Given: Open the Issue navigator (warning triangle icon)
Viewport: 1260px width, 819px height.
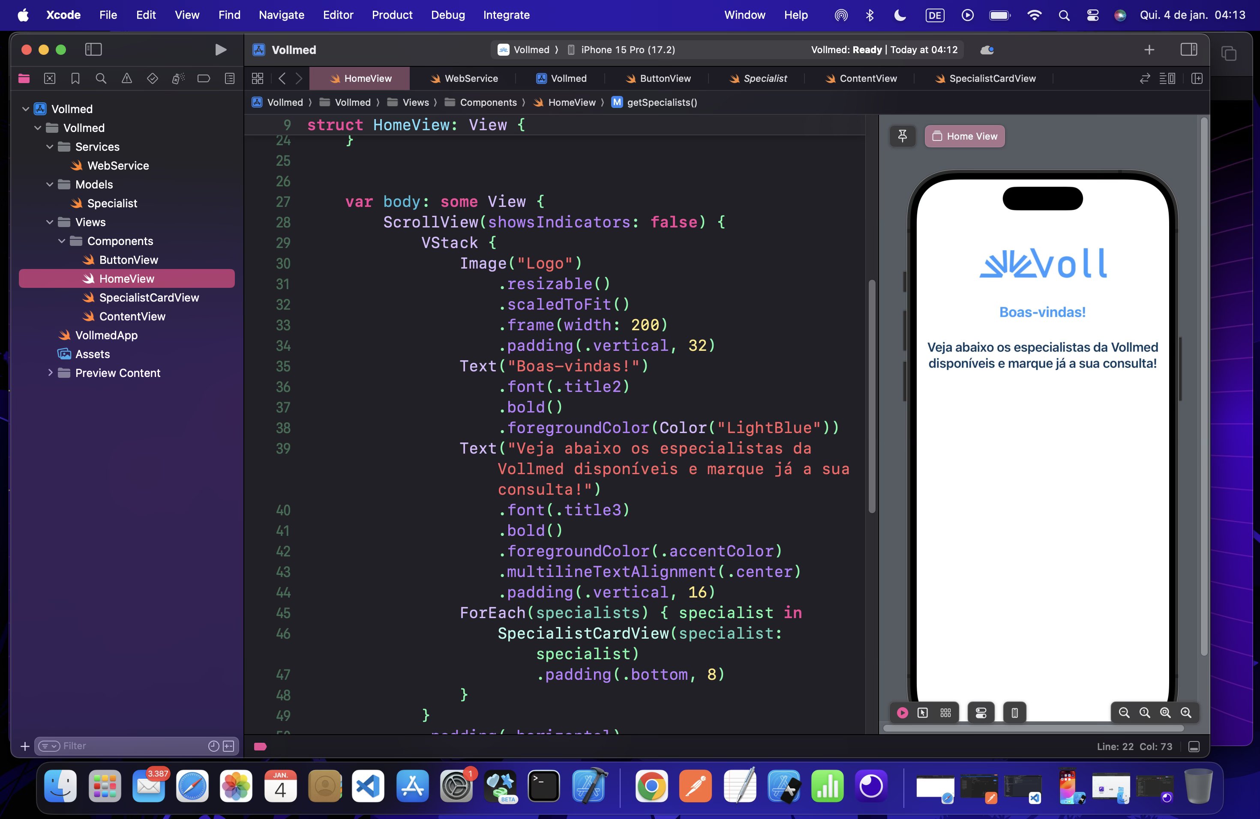Looking at the screenshot, I should (x=126, y=78).
